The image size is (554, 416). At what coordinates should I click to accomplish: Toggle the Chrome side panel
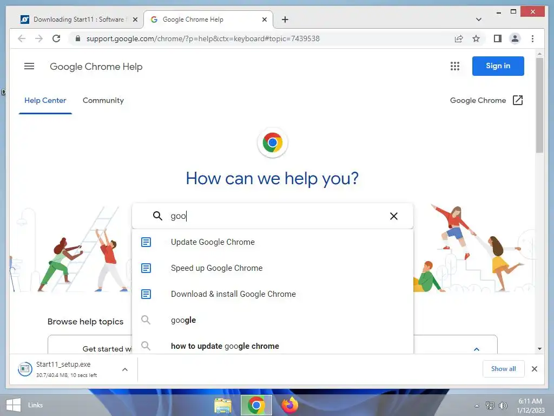[498, 38]
